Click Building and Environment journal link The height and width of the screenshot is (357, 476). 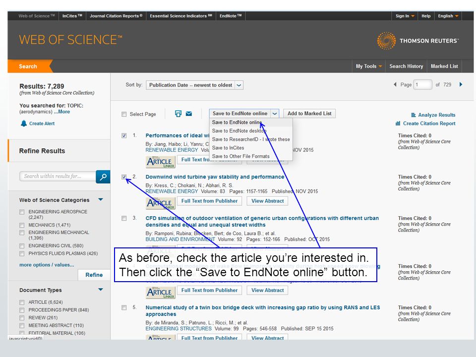[x=180, y=239]
